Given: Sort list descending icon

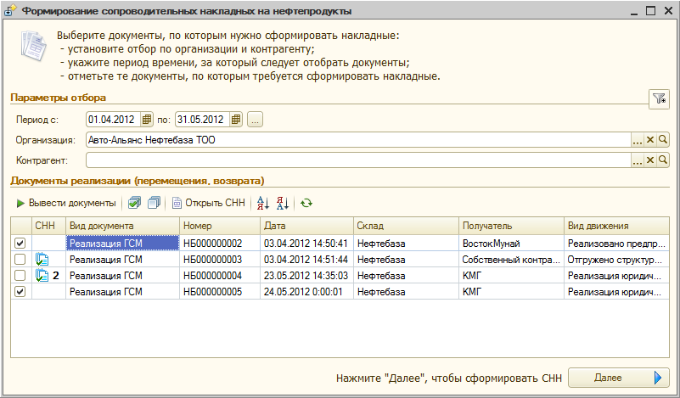Looking at the screenshot, I should [283, 203].
